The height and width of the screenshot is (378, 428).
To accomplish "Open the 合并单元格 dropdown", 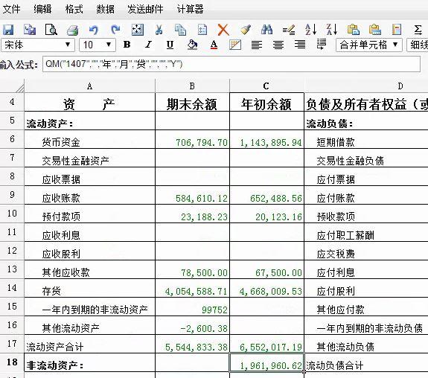I will click(x=368, y=45).
